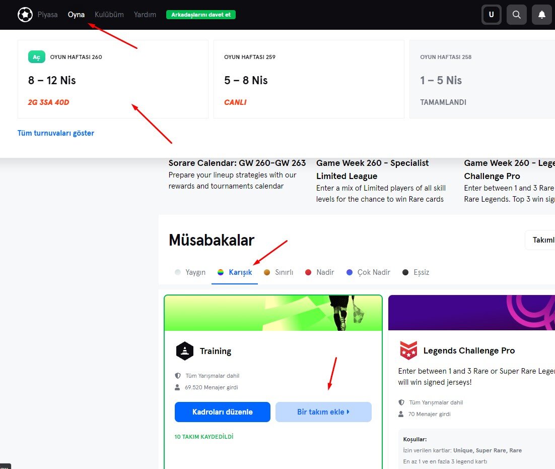This screenshot has height=469, width=555.
Task: Open the Oyun Haftası 260 card
Action: point(113,79)
